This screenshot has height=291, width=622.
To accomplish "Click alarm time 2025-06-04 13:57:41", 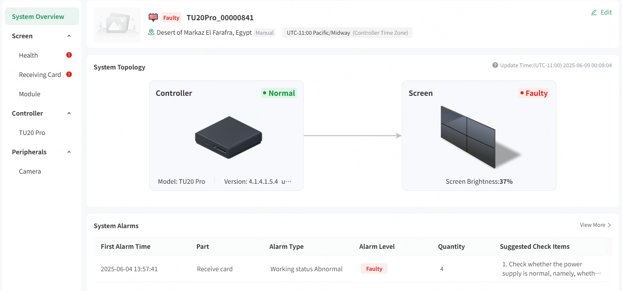I will [129, 269].
